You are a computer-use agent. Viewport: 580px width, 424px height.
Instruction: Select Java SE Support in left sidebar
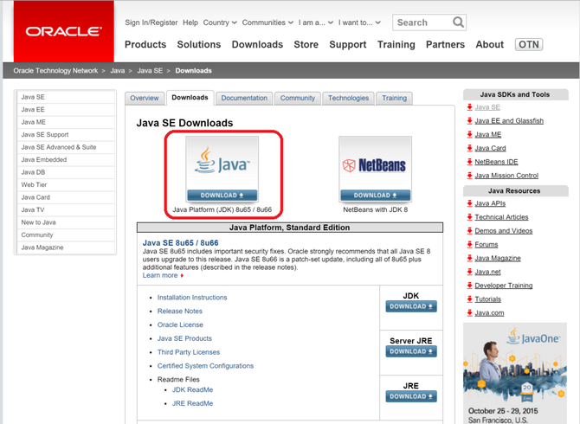tap(66, 135)
